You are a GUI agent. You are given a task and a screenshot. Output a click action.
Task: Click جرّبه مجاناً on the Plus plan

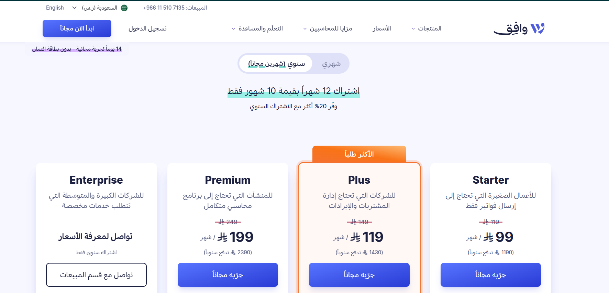359,275
